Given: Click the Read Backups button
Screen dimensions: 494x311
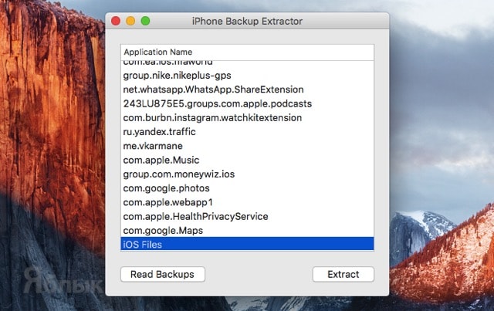Looking at the screenshot, I should (162, 274).
